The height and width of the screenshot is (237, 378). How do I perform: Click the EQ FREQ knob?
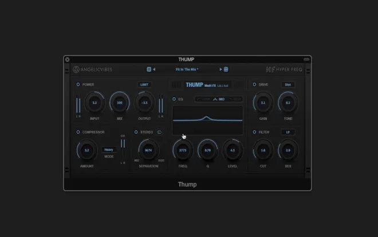coord(183,150)
